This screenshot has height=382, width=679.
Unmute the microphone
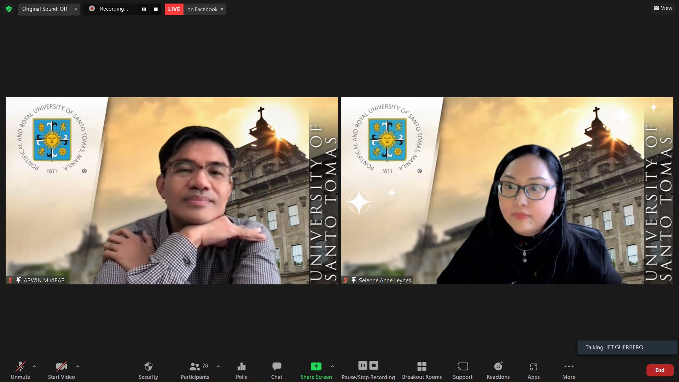tap(20, 370)
